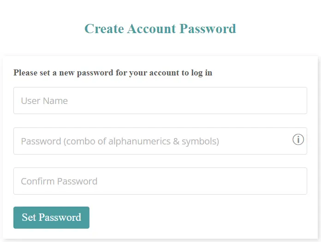321x242 pixels.
Task: Activate the field labeled combo of alphanumerics & symbols
Action: click(152, 141)
